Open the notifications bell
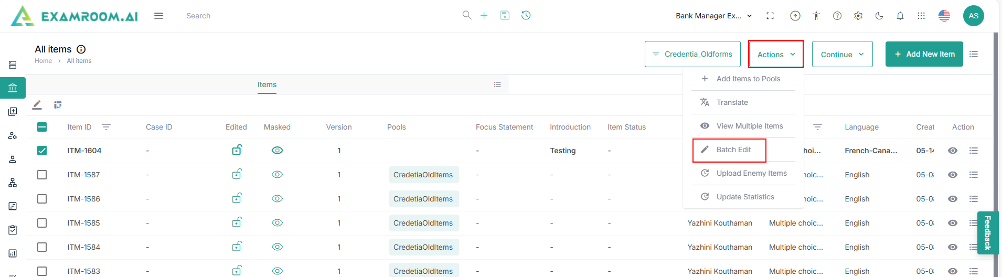Screen dimensions: 1002x277 click(900, 16)
